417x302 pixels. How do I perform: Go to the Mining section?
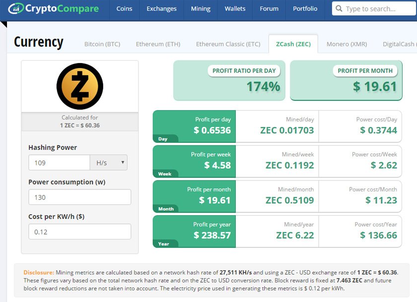[201, 9]
